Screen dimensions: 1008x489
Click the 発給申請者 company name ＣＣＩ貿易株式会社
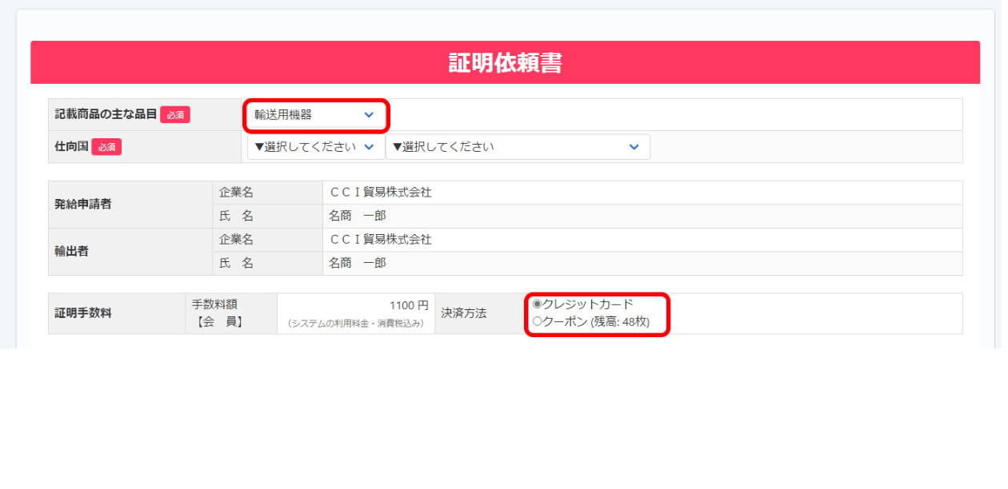[x=381, y=193]
